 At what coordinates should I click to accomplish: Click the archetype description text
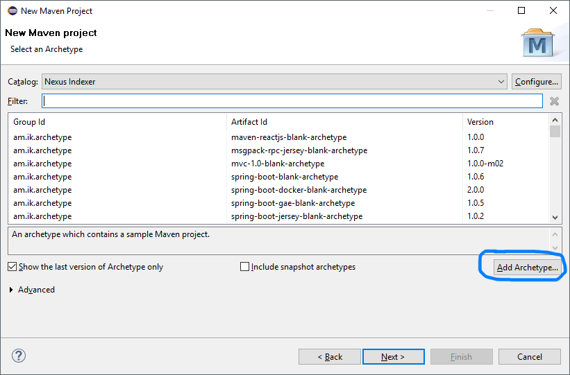tap(111, 234)
